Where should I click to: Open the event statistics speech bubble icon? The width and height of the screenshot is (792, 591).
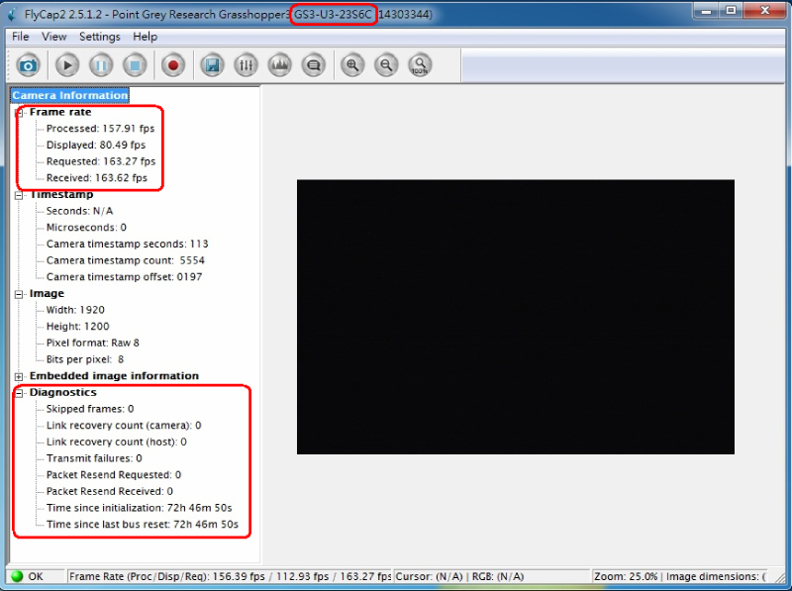314,65
